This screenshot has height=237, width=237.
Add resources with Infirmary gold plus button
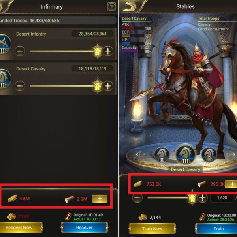tap(100, 199)
